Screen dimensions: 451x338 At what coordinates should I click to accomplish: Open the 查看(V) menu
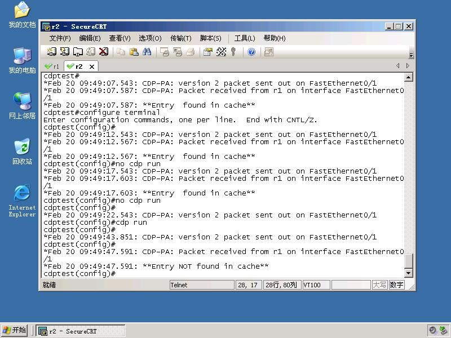coord(120,38)
